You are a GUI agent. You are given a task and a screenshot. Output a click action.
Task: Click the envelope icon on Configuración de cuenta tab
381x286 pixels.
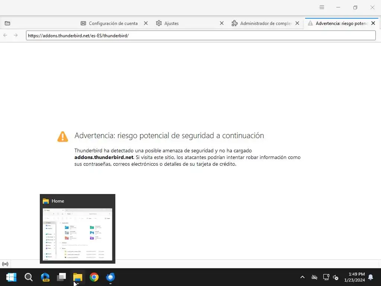click(x=83, y=23)
